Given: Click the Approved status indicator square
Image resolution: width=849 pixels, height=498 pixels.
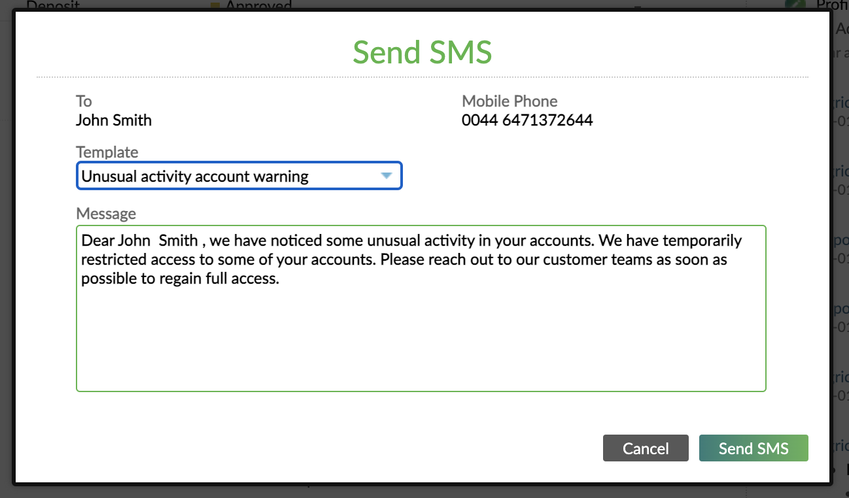Looking at the screenshot, I should (x=215, y=5).
